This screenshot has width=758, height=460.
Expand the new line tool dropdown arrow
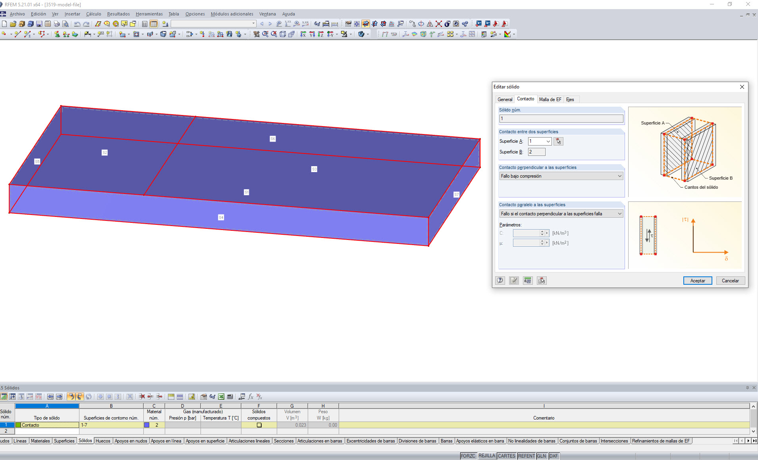pos(34,34)
